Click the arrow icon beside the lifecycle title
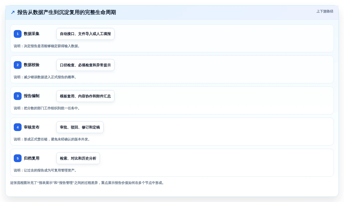 click(x=13, y=12)
